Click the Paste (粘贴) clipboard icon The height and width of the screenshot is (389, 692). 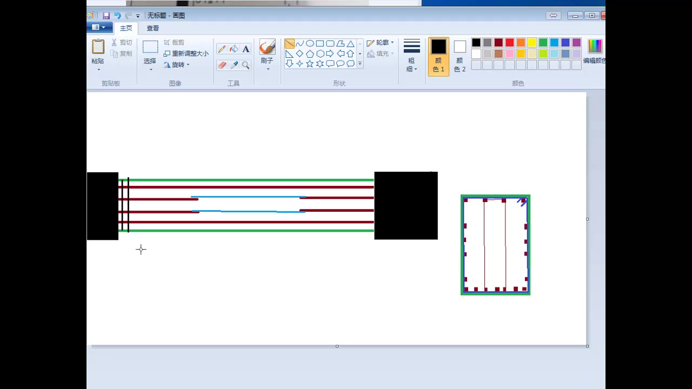pos(98,47)
